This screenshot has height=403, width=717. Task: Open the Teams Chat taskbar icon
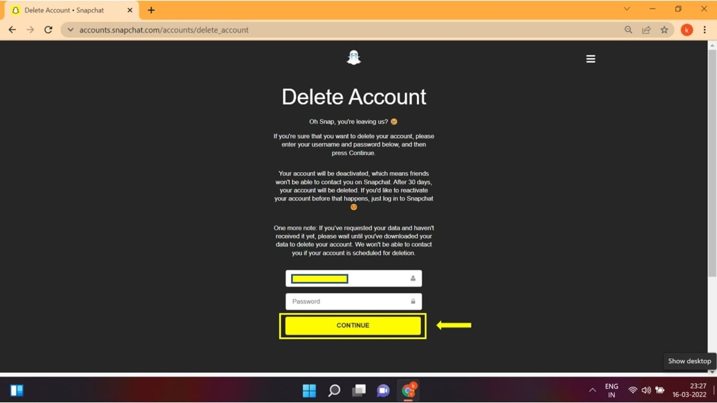(383, 390)
